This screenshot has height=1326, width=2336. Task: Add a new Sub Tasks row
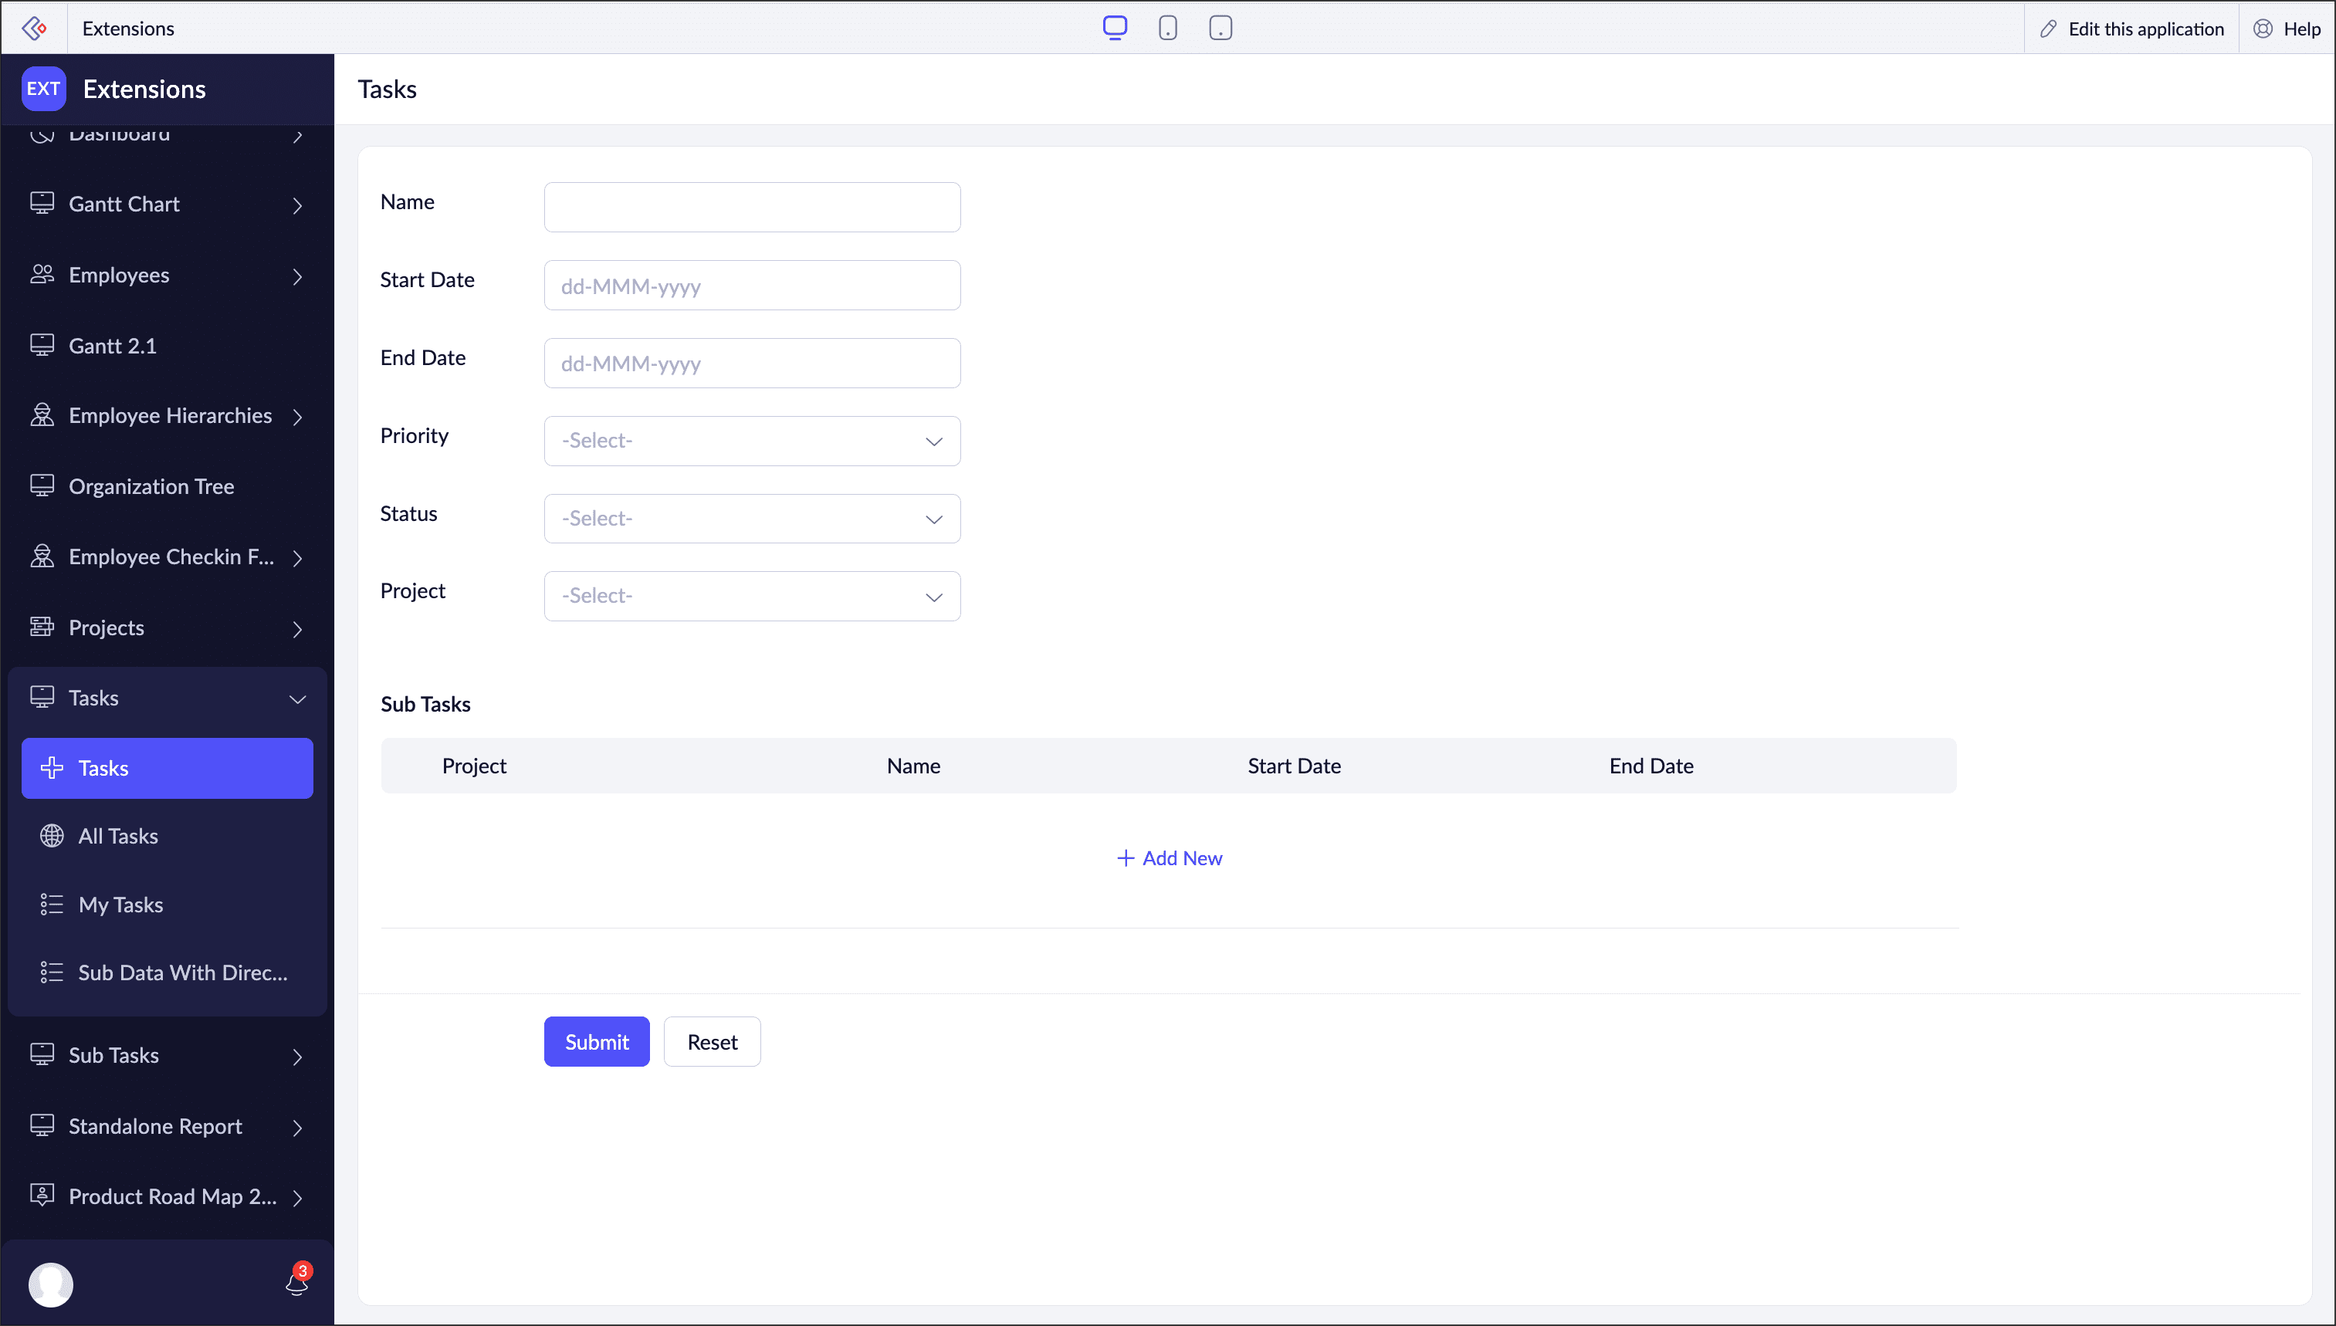(x=1170, y=858)
